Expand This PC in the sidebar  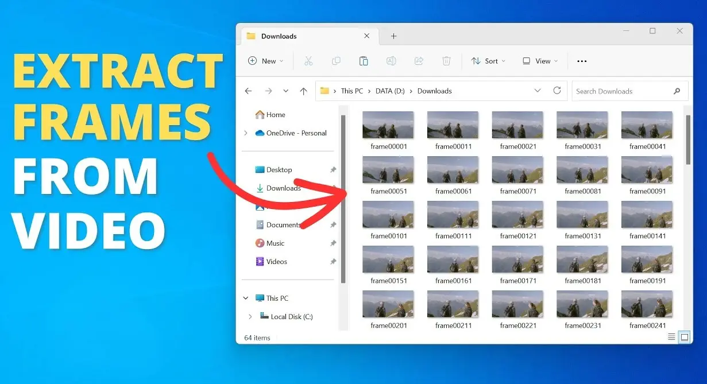click(246, 298)
